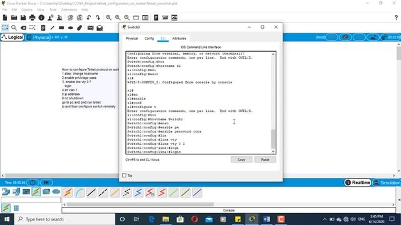This screenshot has height=225, width=401.
Task: Open the Options menu
Action: coord(26,10)
